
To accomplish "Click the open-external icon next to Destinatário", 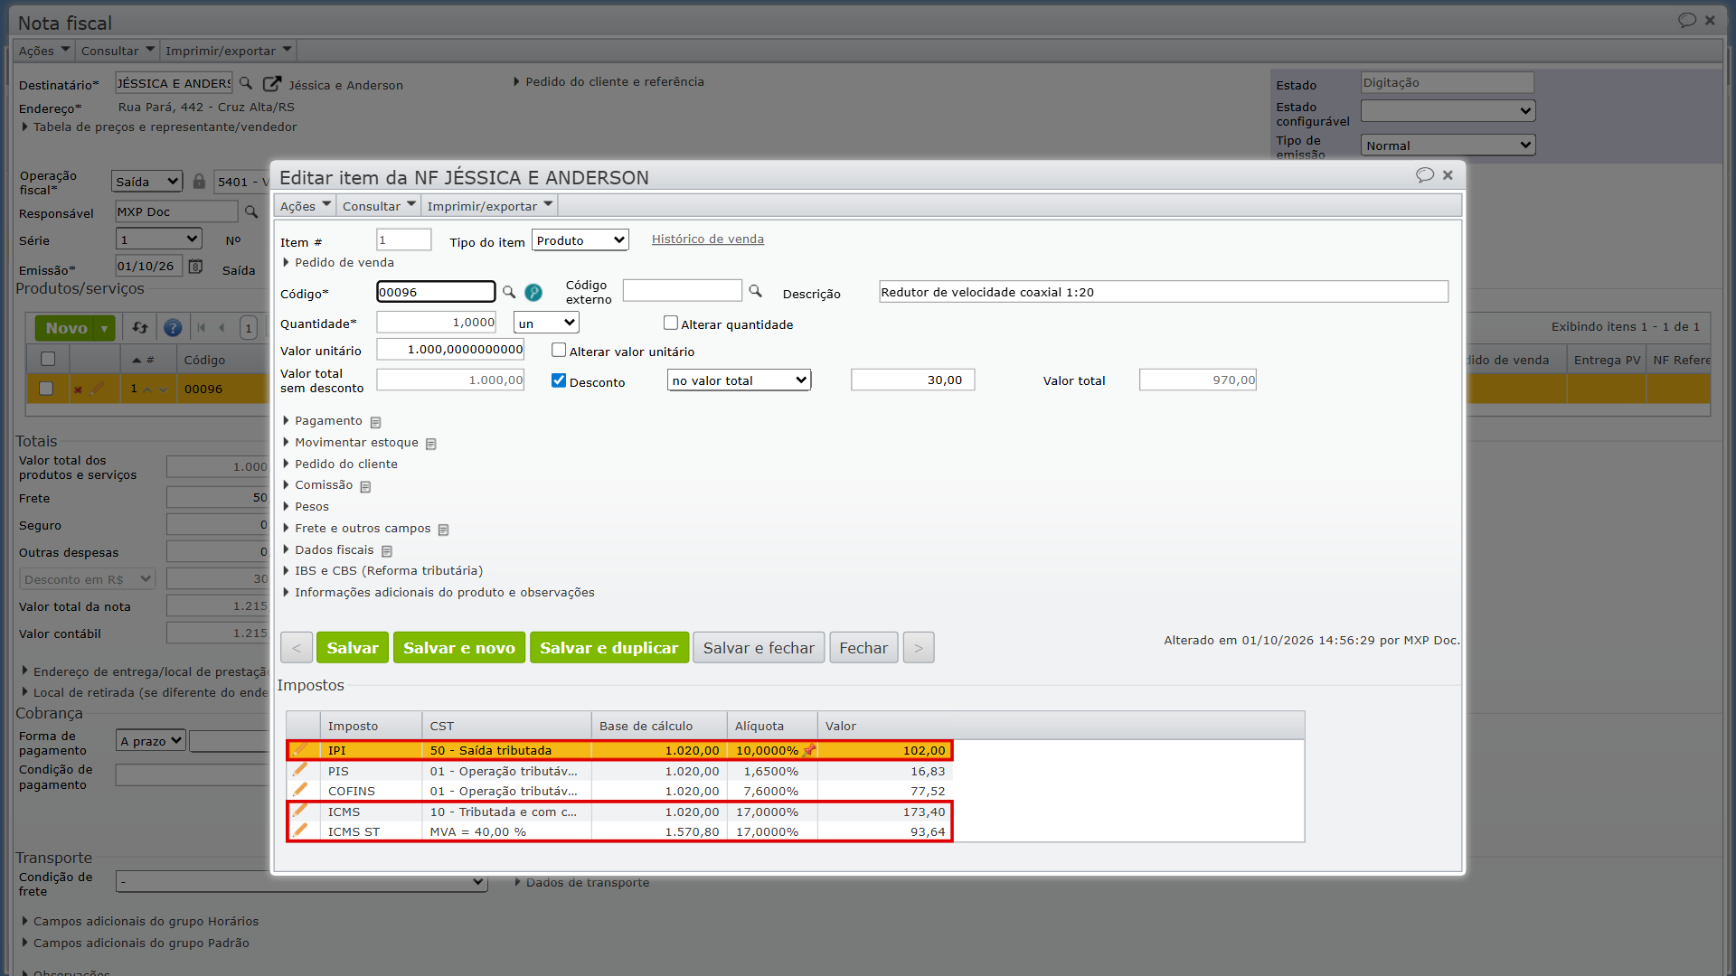I will [272, 84].
